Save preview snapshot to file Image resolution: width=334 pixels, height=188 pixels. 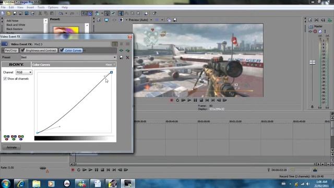click(x=175, y=20)
